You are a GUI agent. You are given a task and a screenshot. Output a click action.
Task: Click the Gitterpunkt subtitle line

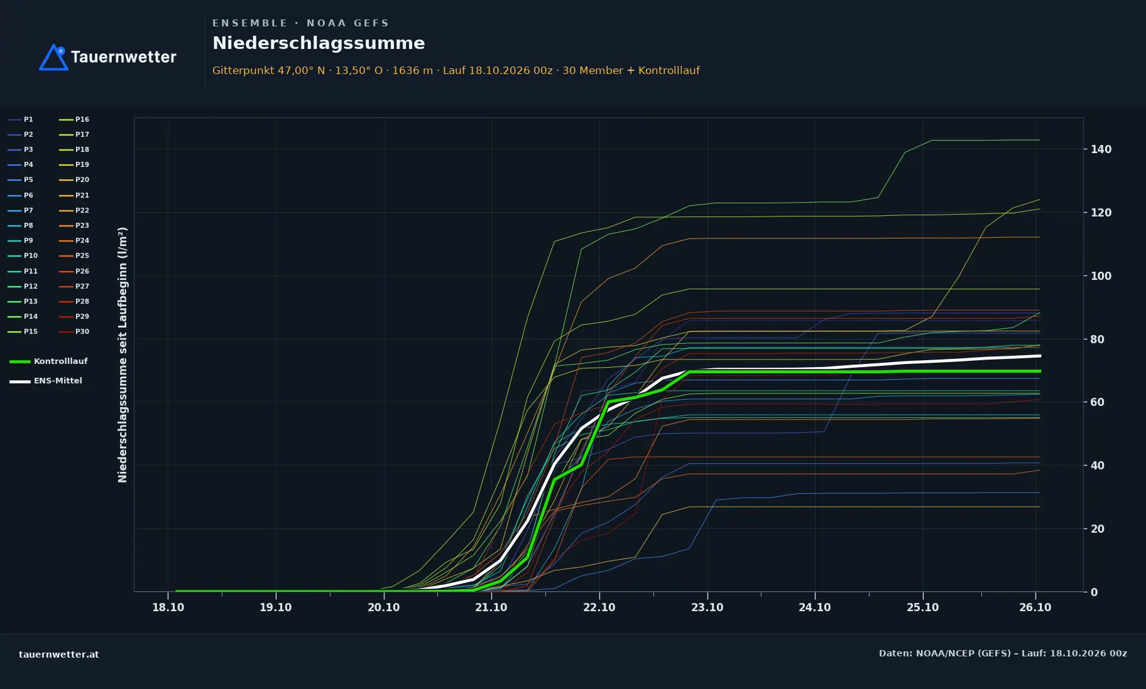(x=456, y=70)
